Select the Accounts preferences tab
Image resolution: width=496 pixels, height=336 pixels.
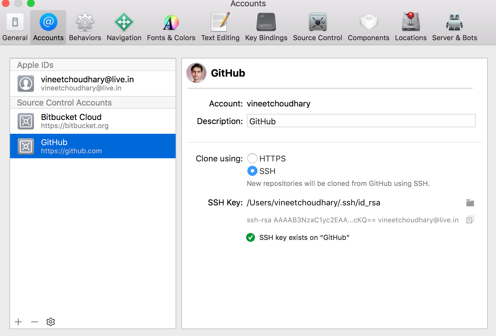pos(48,28)
